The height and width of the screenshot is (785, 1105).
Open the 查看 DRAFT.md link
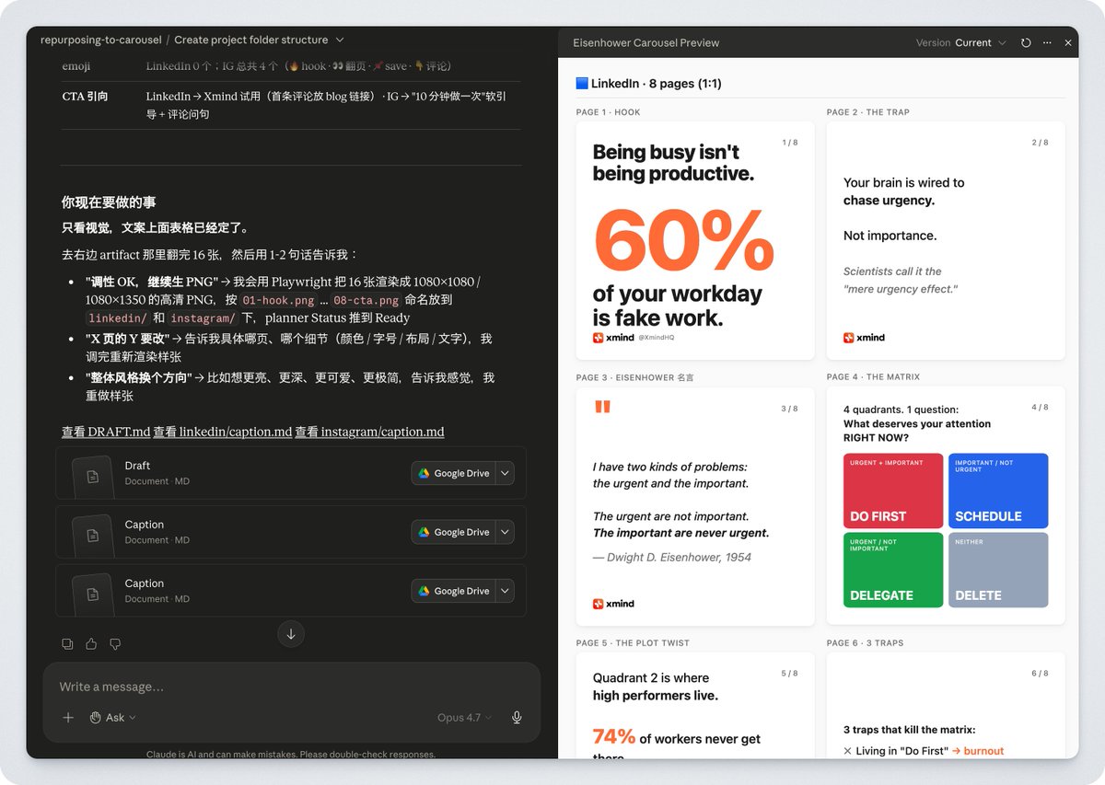coord(106,432)
